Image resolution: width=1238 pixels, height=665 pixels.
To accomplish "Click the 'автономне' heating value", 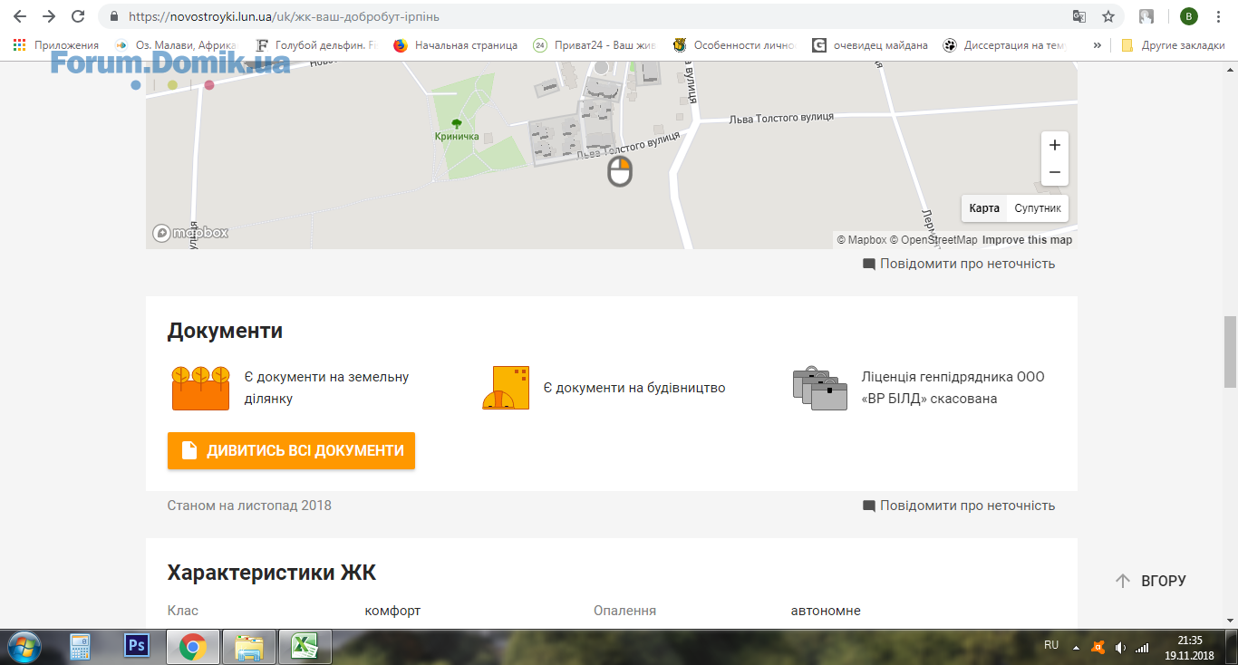I will [x=826, y=611].
